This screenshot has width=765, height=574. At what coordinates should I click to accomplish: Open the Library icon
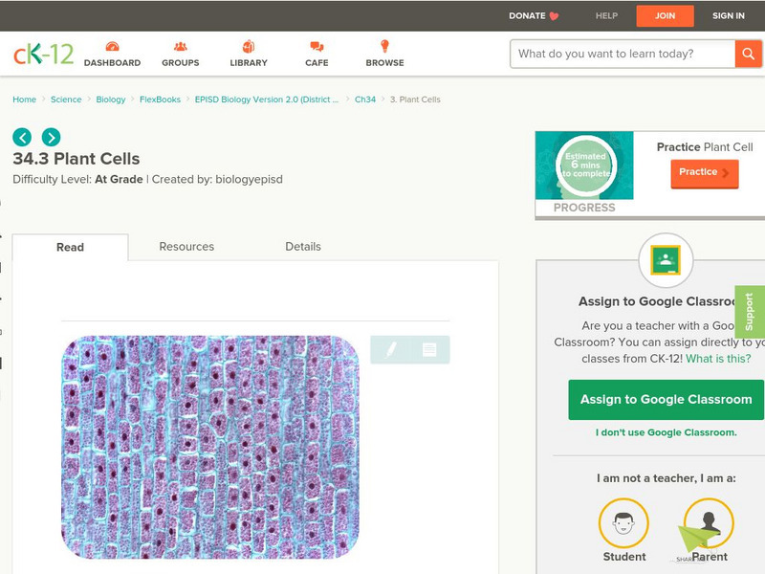[249, 48]
